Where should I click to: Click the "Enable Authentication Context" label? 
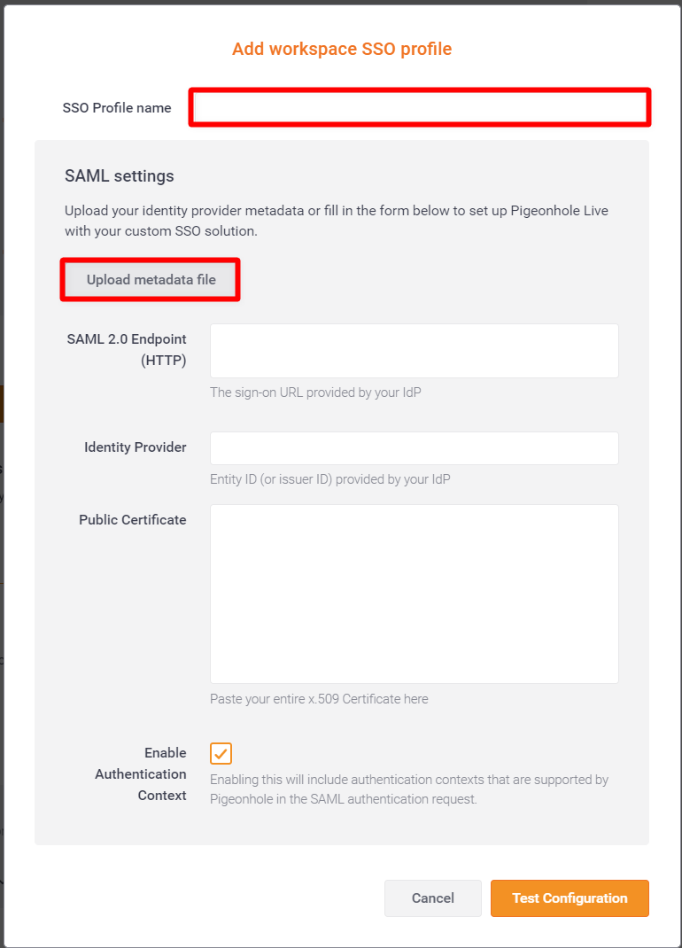[x=141, y=773]
